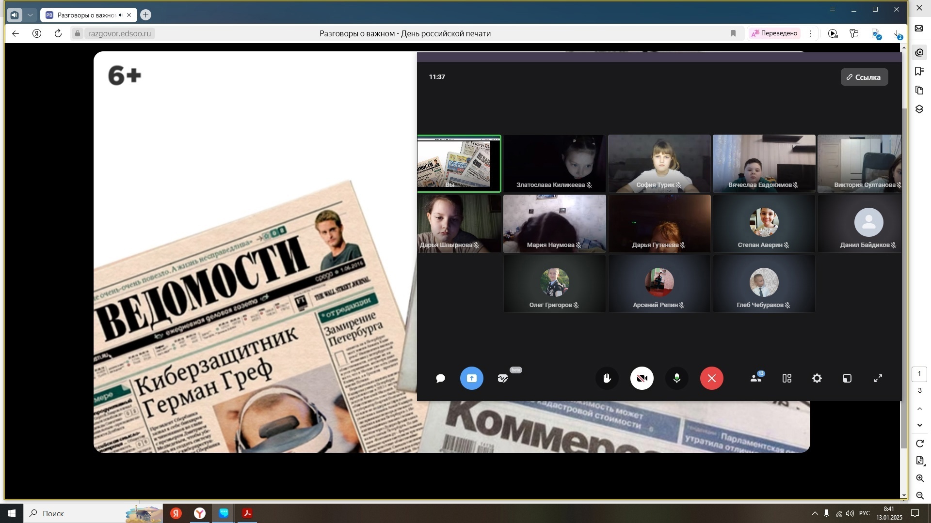Expand the tab list dropdown arrow
The height and width of the screenshot is (523, 931).
[30, 15]
